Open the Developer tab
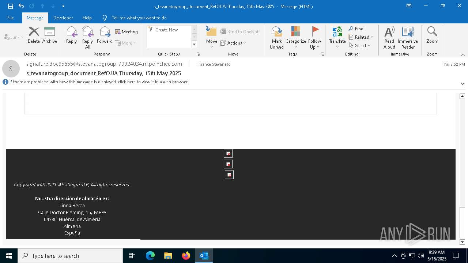The height and width of the screenshot is (263, 468). [63, 18]
